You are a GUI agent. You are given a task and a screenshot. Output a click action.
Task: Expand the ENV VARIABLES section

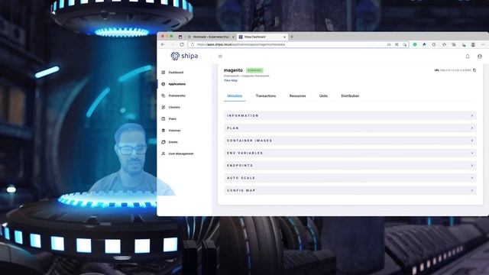pyautogui.click(x=350, y=153)
